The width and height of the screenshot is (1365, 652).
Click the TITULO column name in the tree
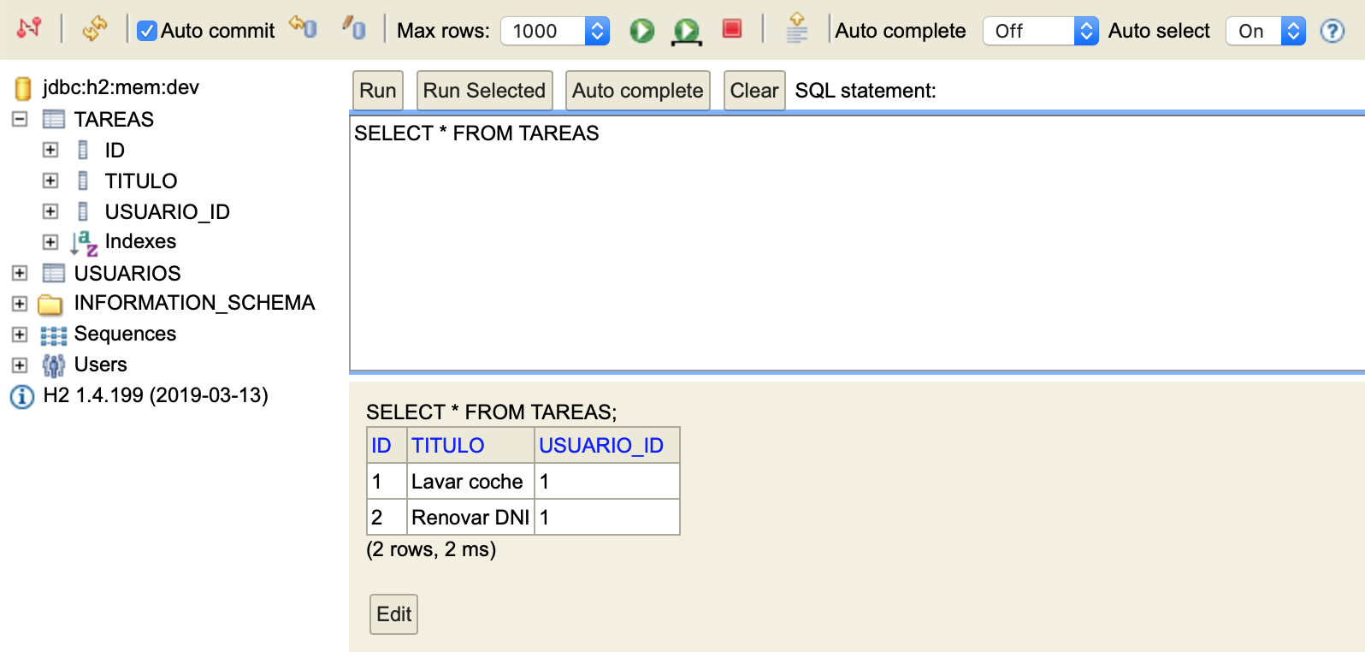[141, 181]
